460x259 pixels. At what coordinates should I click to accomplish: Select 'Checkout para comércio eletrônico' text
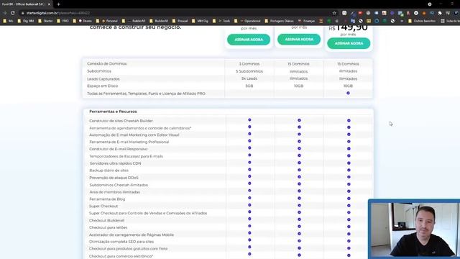coord(121,256)
